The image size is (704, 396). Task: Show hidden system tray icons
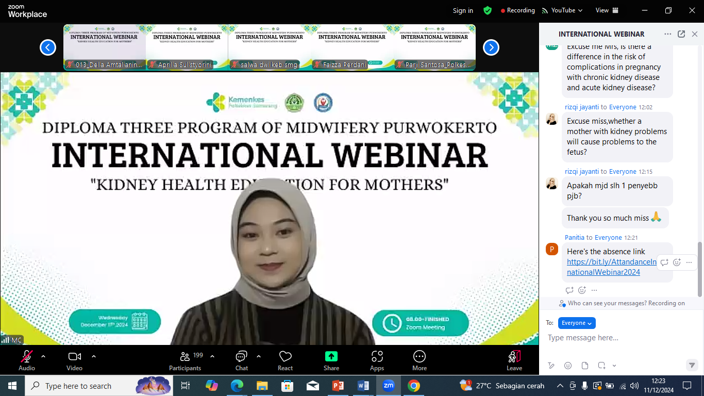point(560,386)
